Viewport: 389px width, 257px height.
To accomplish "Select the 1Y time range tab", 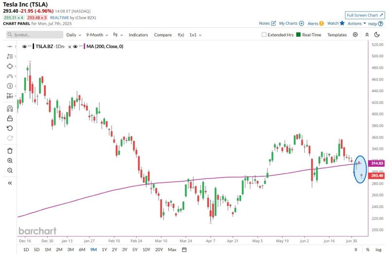I will 104,249.
